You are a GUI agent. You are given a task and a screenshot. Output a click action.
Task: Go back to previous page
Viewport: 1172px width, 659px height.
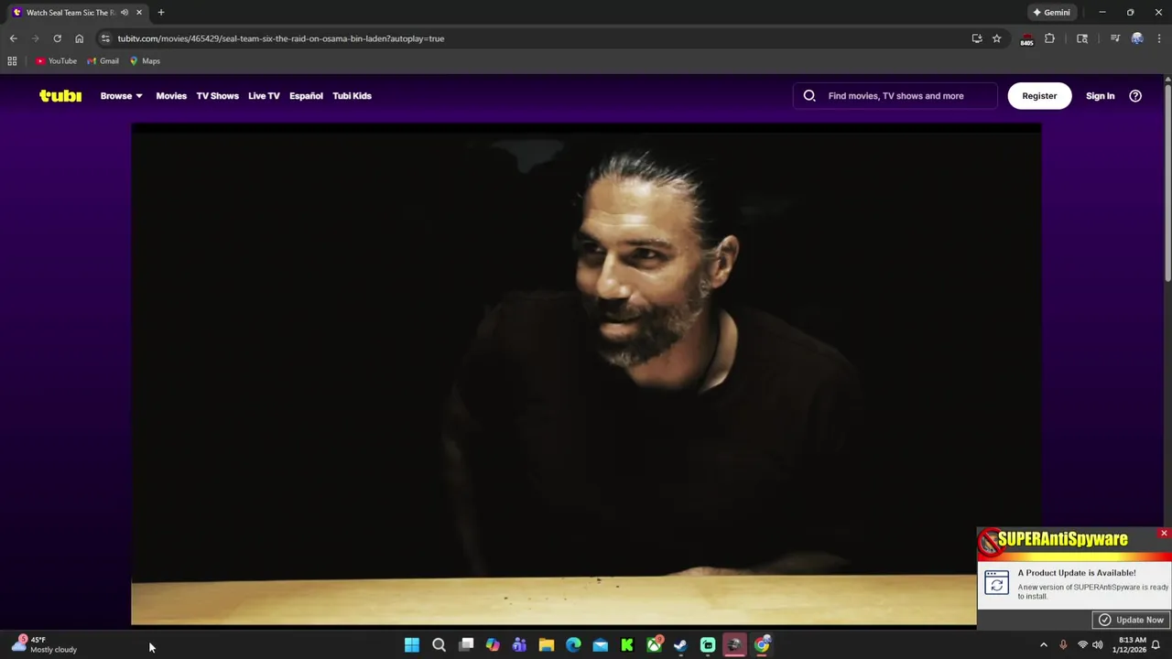pyautogui.click(x=13, y=38)
